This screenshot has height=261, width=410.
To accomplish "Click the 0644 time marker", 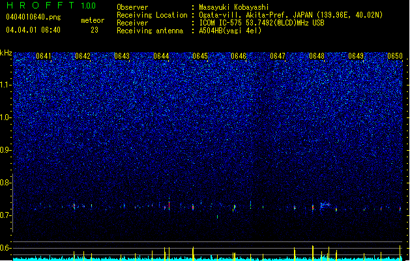I will [x=161, y=56].
